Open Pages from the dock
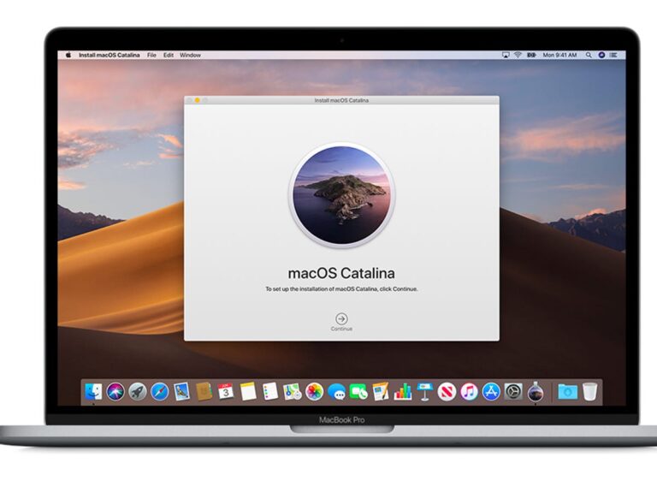 (381, 392)
